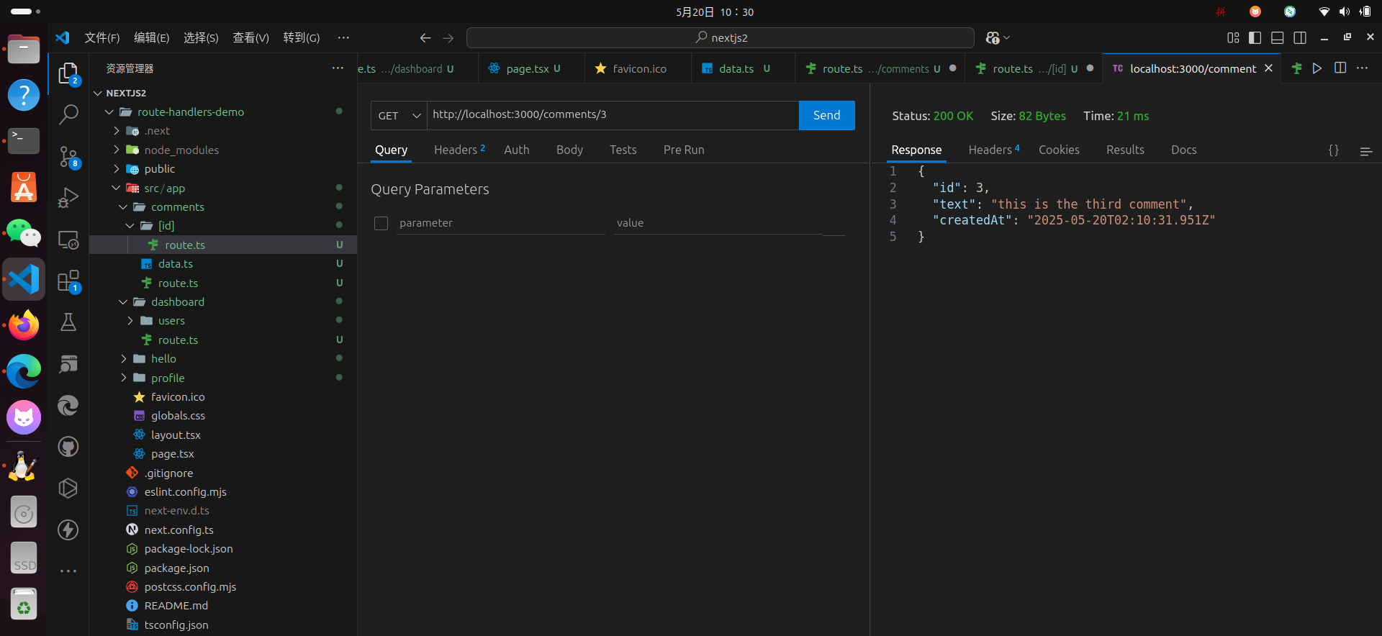The height and width of the screenshot is (636, 1382).
Task: Open the Source Control view
Action: coord(68,156)
